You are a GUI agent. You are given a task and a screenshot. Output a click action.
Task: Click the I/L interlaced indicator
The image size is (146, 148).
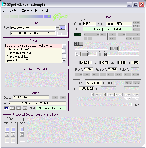[x=87, y=74]
